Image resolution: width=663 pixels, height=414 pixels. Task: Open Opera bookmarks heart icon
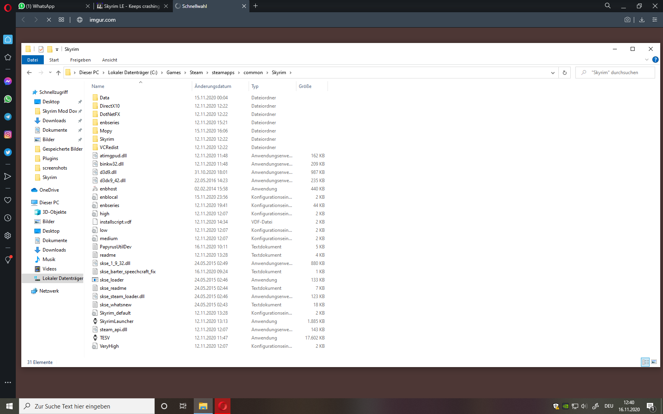pos(8,200)
